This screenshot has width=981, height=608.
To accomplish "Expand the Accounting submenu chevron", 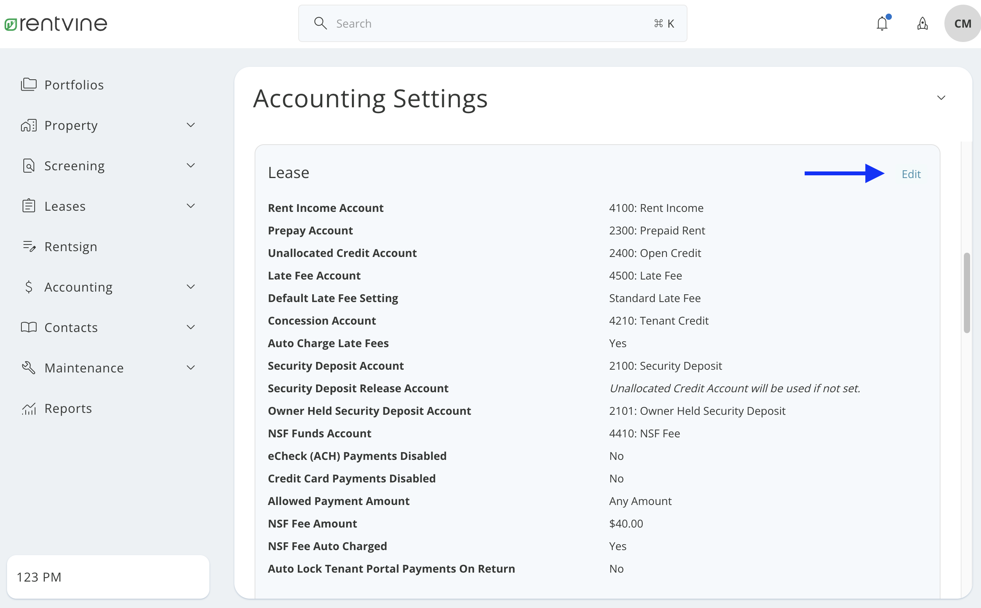I will click(x=190, y=286).
